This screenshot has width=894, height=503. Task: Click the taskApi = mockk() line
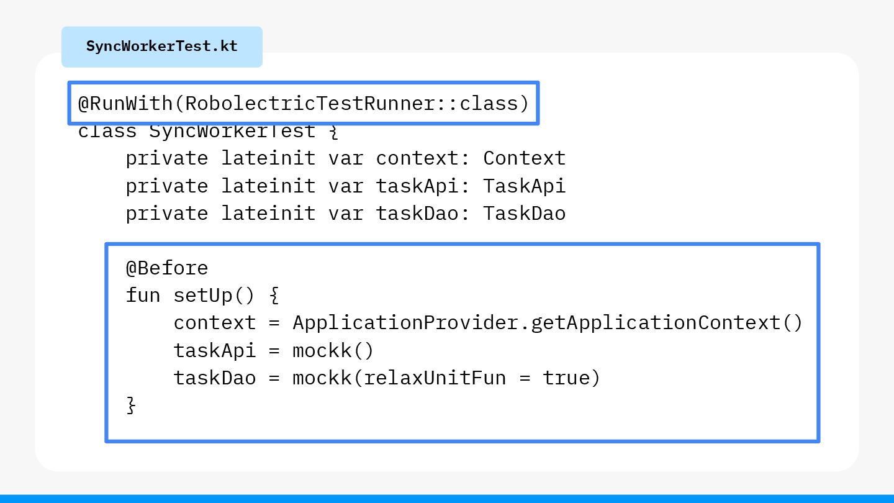[274, 351]
